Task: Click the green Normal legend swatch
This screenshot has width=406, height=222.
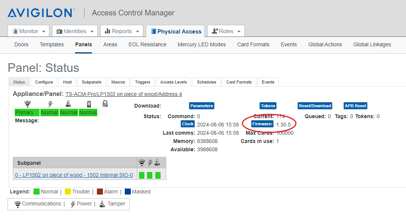Action: [36, 191]
